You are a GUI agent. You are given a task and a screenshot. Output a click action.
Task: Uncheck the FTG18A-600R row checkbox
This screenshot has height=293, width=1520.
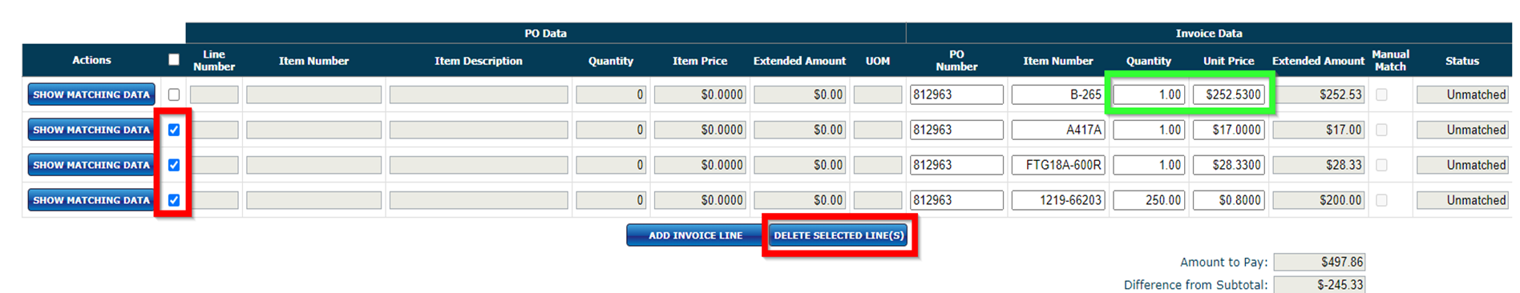174,165
